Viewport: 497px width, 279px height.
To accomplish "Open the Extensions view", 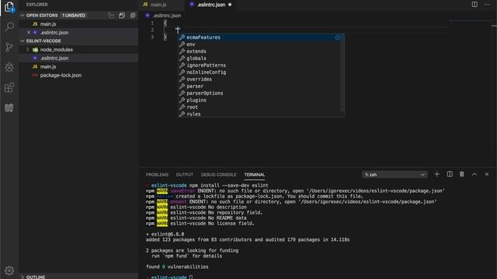I will coord(9,88).
